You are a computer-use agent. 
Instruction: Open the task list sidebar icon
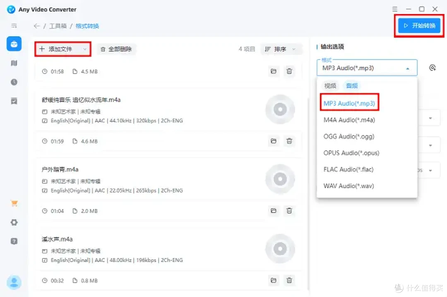coord(14,101)
